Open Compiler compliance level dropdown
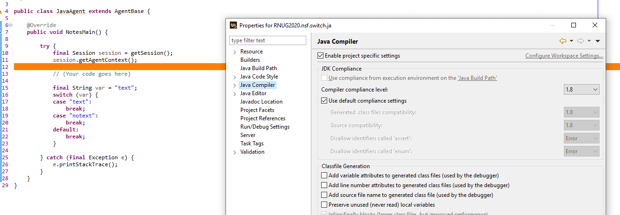The width and height of the screenshot is (620, 215). click(x=581, y=90)
